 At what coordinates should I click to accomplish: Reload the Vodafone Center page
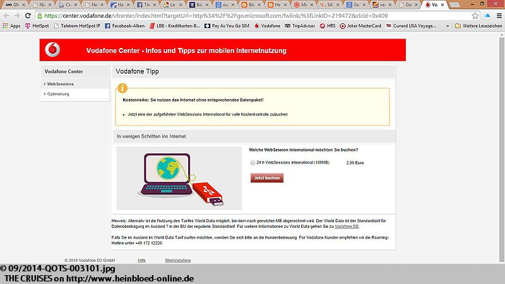(x=28, y=15)
